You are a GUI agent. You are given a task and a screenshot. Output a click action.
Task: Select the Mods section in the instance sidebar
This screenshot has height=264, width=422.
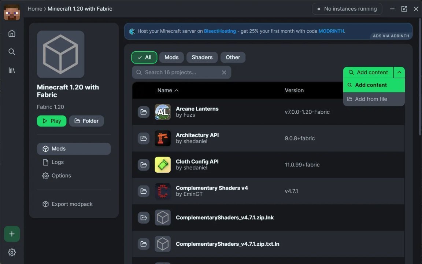tap(58, 148)
